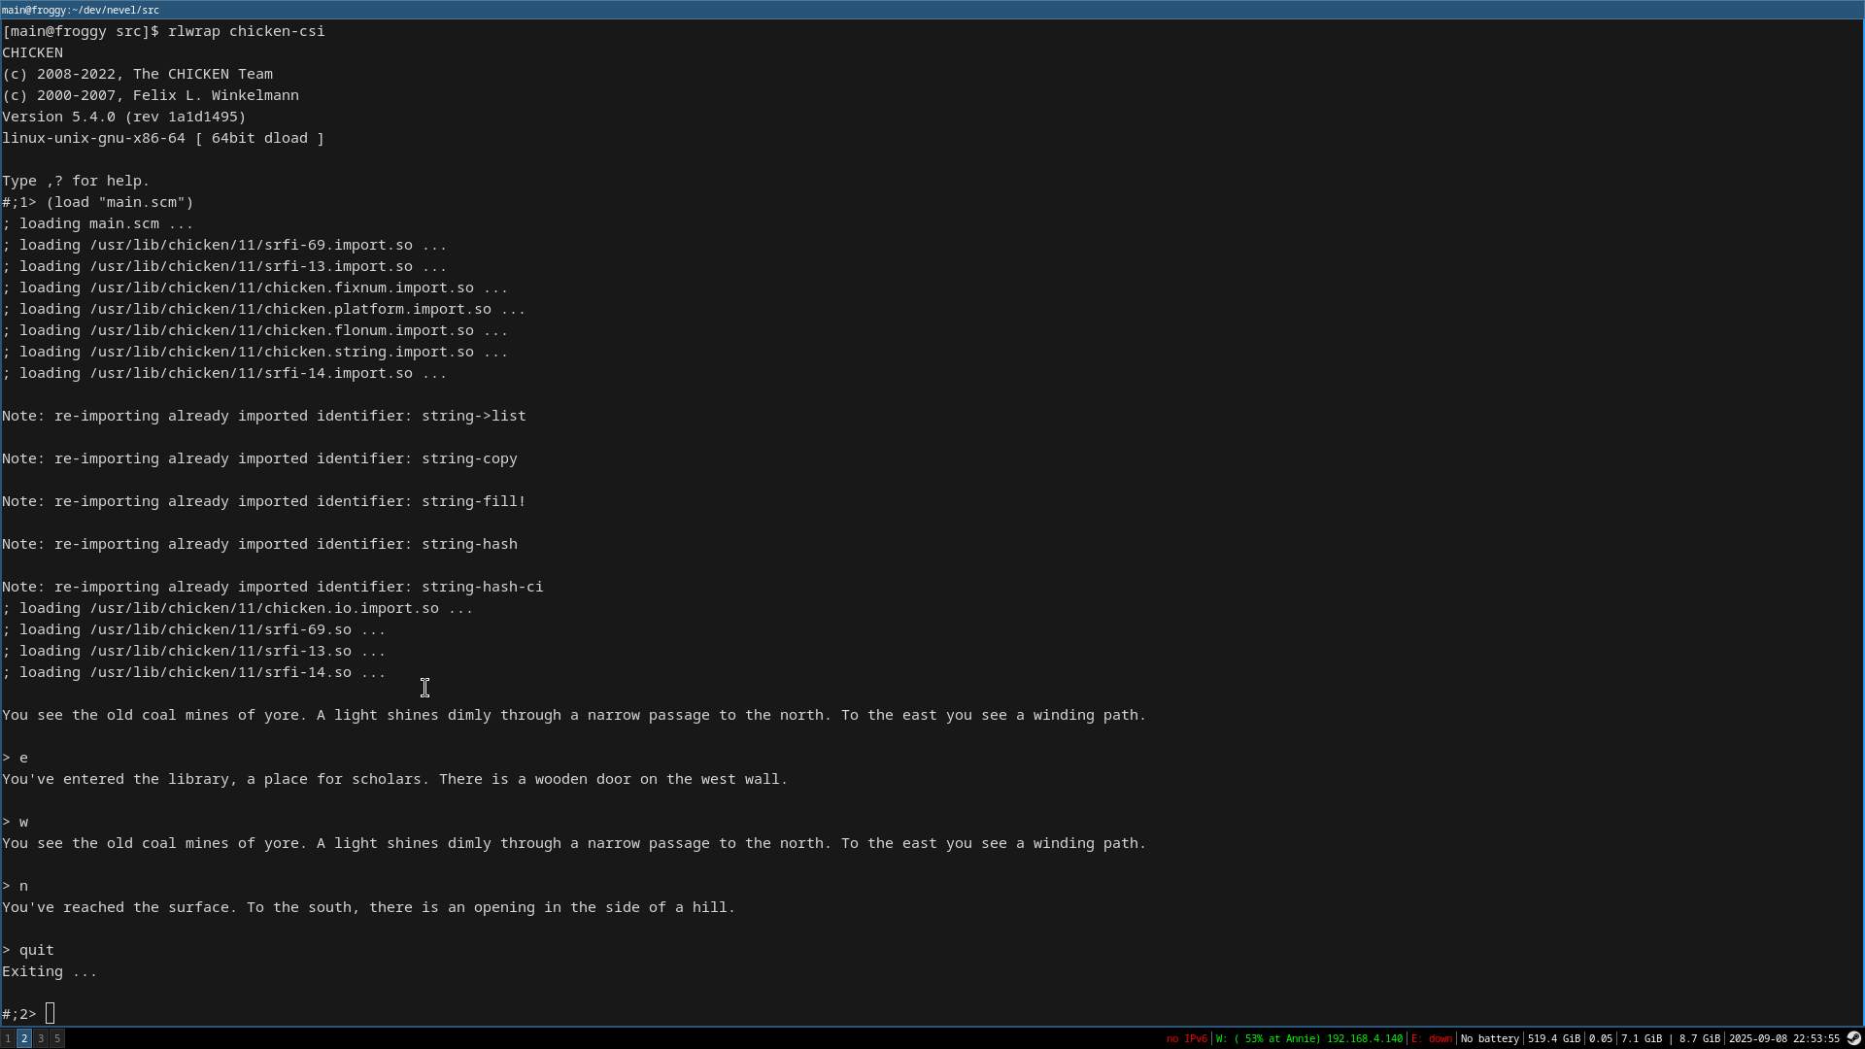Click the terminal cursor at #;2> prompt

tap(51, 1014)
